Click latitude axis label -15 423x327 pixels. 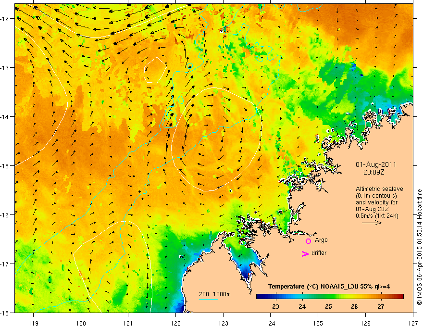pyautogui.click(x=5, y=165)
